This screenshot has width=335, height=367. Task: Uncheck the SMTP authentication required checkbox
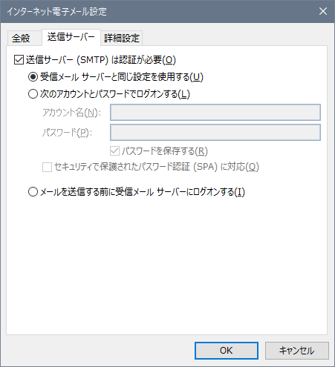click(19, 60)
